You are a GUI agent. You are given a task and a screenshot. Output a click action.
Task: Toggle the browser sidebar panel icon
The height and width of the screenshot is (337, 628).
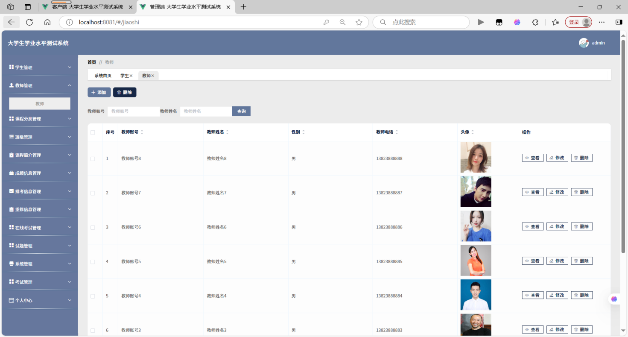coord(619,22)
